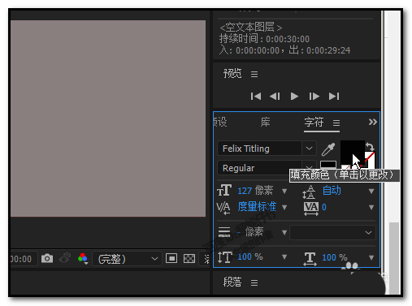The width and height of the screenshot is (412, 306).
Task: Click the Regular font style field
Action: point(259,168)
